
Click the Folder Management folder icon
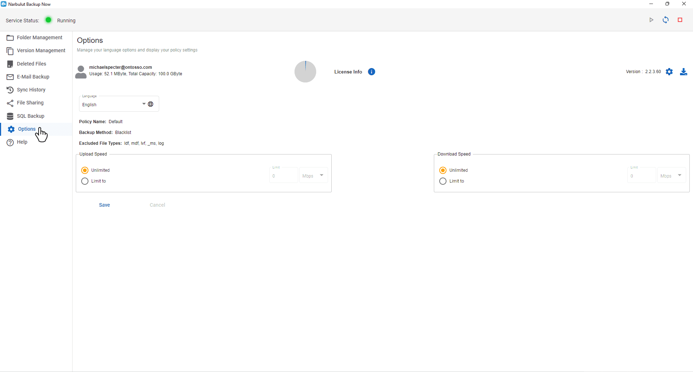(x=10, y=38)
